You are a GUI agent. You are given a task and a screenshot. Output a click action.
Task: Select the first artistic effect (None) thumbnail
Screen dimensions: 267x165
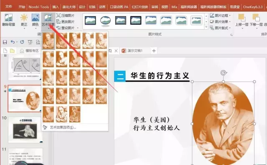click(48, 41)
